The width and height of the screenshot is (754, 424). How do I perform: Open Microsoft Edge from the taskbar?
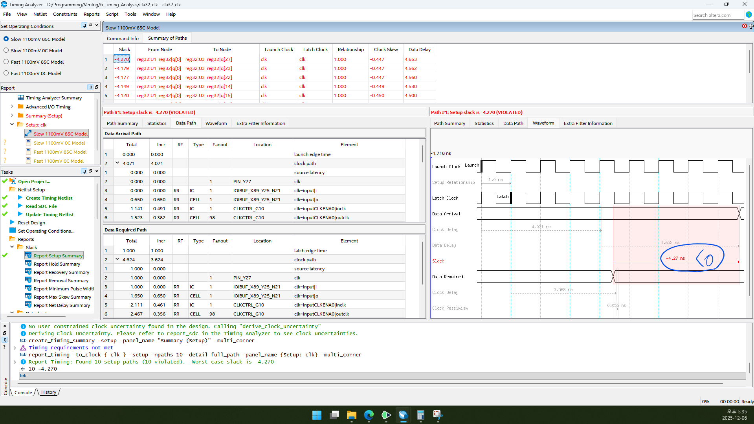click(x=369, y=415)
